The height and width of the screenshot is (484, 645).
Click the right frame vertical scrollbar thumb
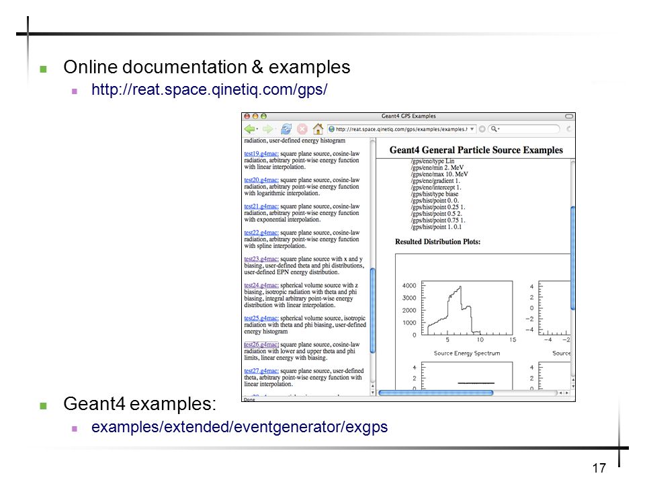tap(572, 257)
